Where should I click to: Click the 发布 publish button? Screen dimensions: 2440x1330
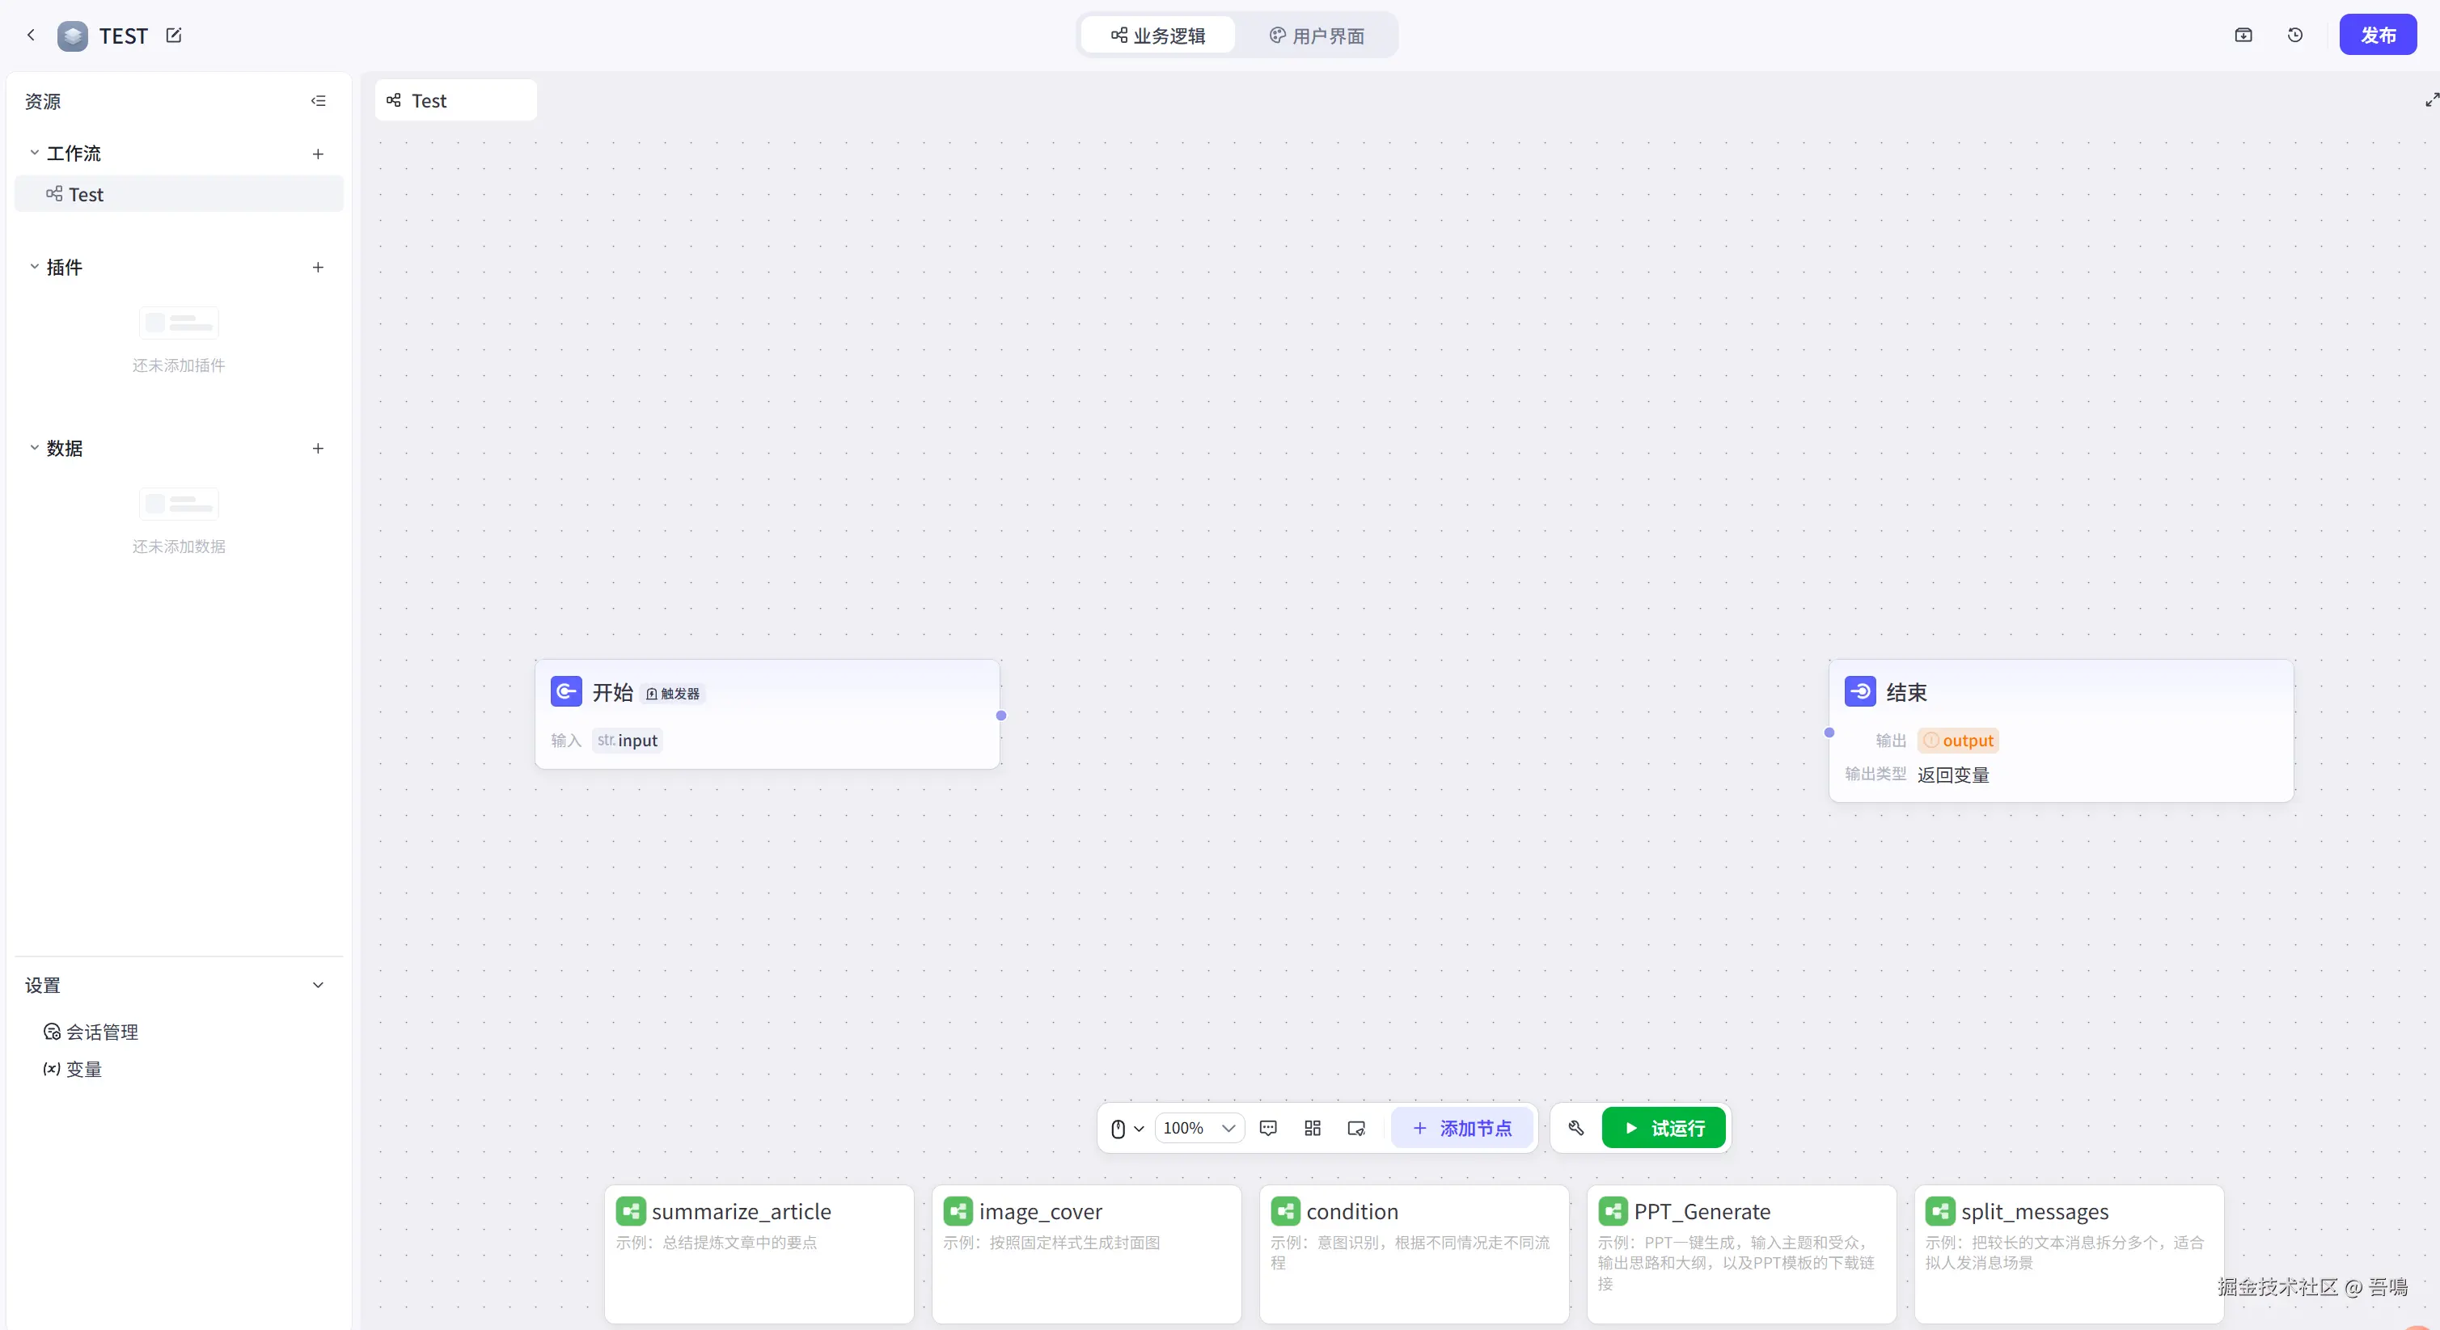2378,35
